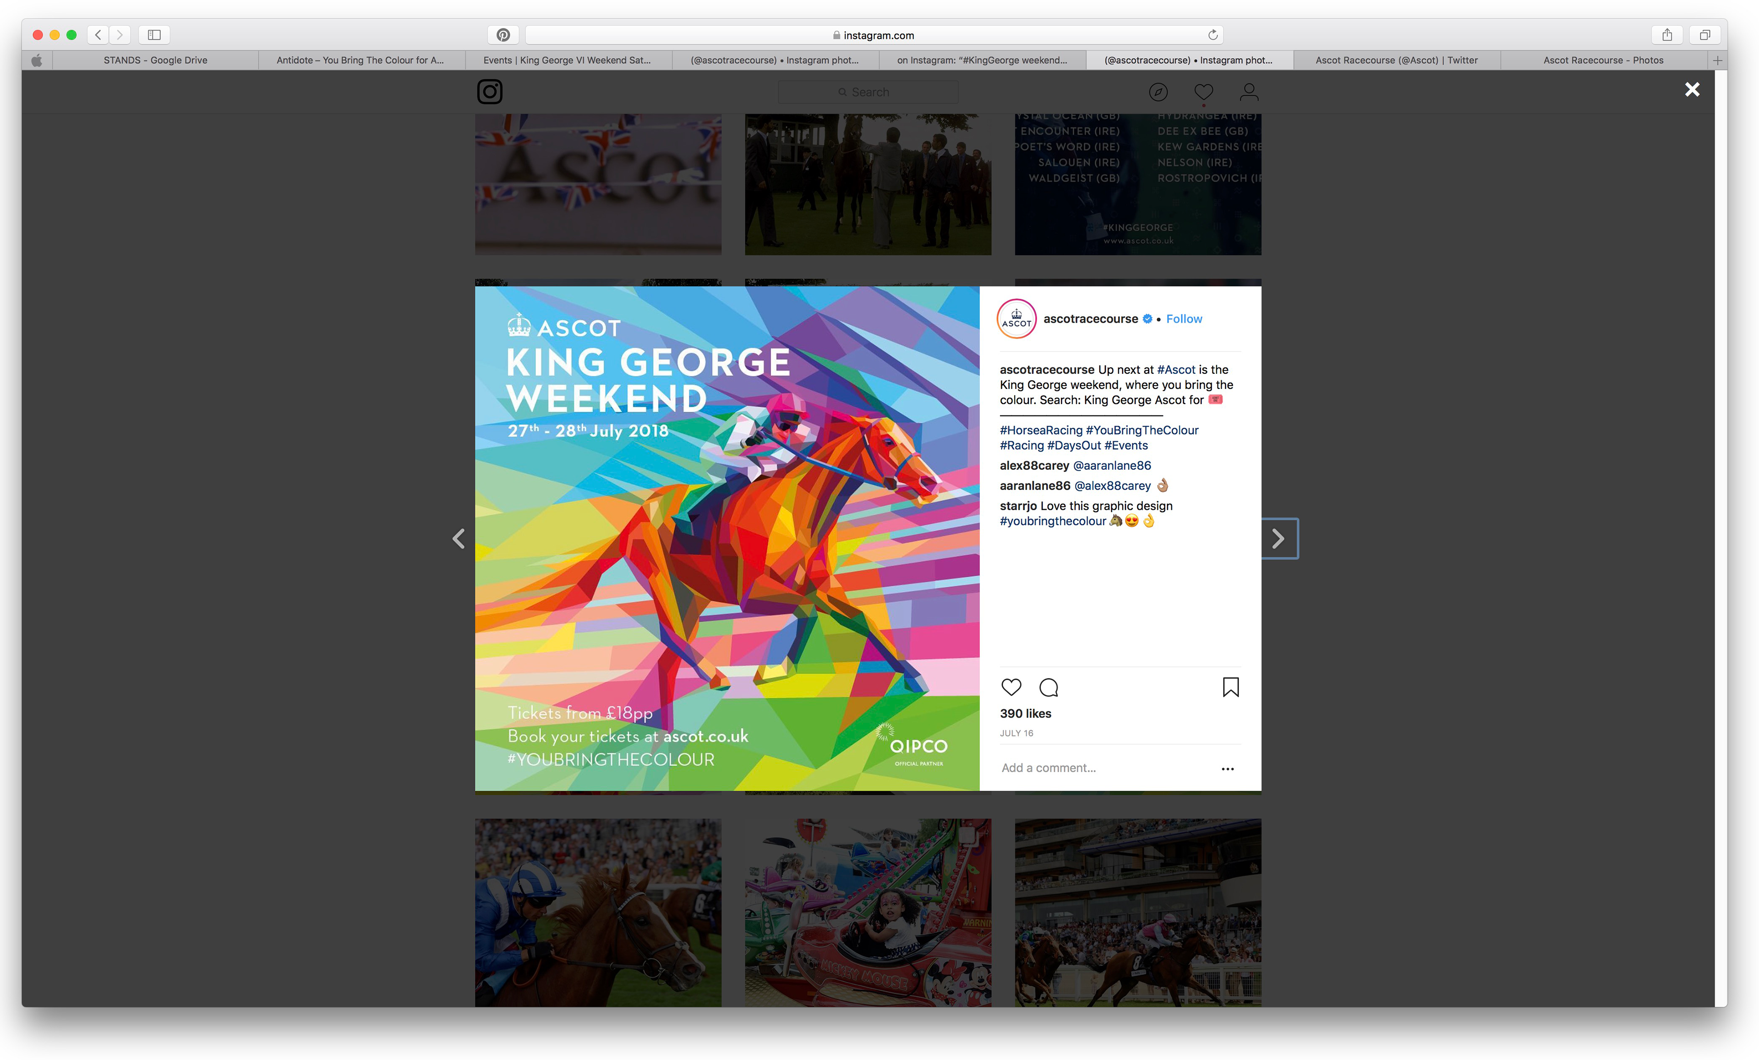Switch to on Instagram: #KingGeorge weekend tab
The width and height of the screenshot is (1759, 1060).
point(982,60)
